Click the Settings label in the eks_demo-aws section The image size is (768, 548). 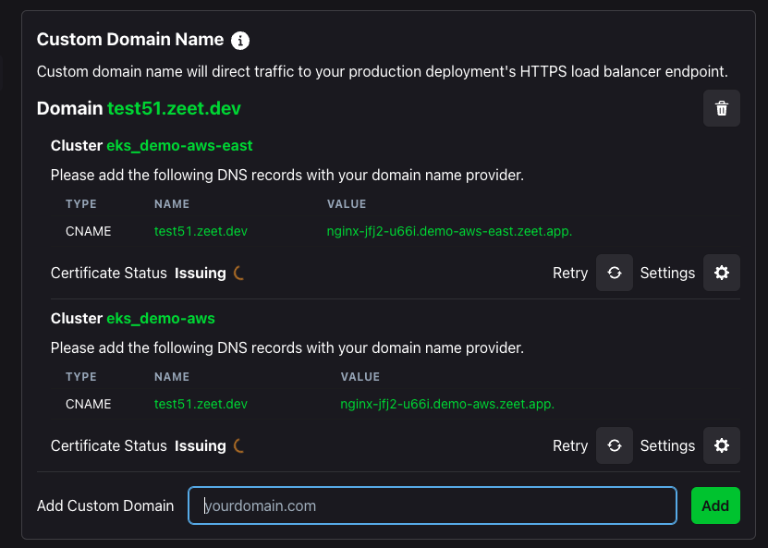coord(667,445)
